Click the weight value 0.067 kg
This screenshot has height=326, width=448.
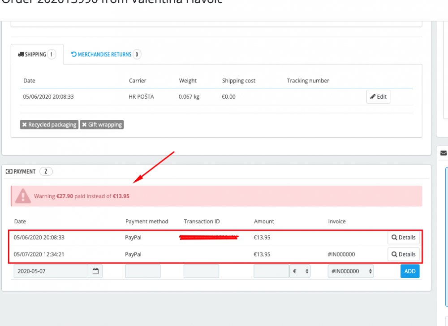coord(189,97)
